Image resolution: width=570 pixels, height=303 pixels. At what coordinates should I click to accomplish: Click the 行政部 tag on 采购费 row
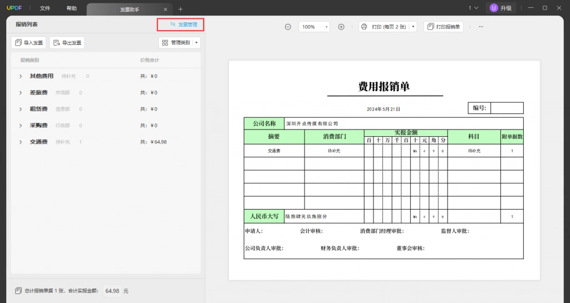tap(62, 125)
